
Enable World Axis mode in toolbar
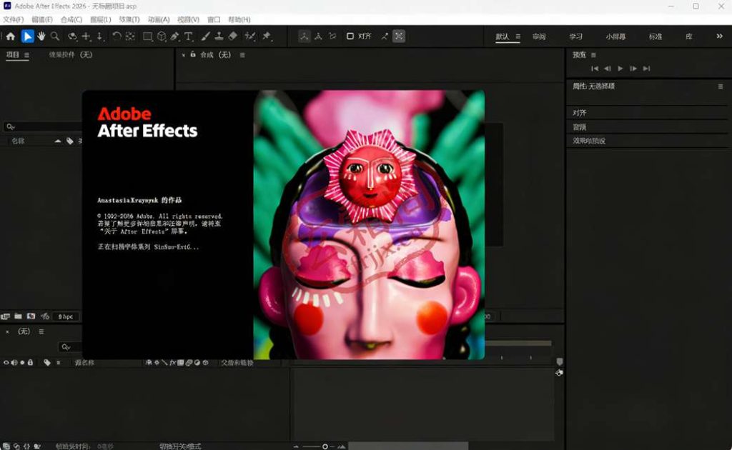pos(318,36)
